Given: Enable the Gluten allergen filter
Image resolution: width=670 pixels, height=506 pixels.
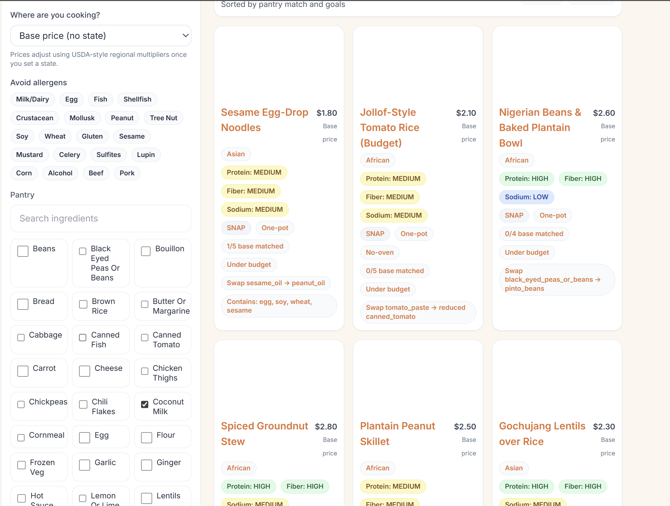Looking at the screenshot, I should click(x=92, y=136).
